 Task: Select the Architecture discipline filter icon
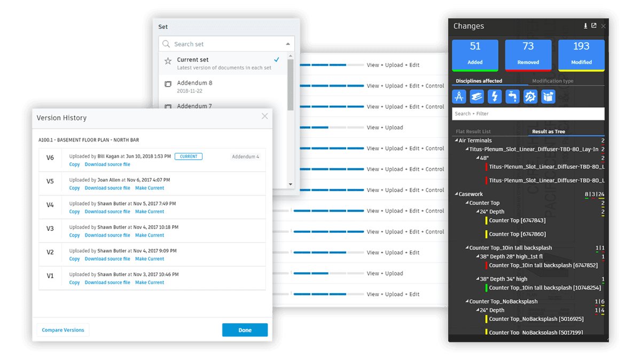click(x=459, y=96)
